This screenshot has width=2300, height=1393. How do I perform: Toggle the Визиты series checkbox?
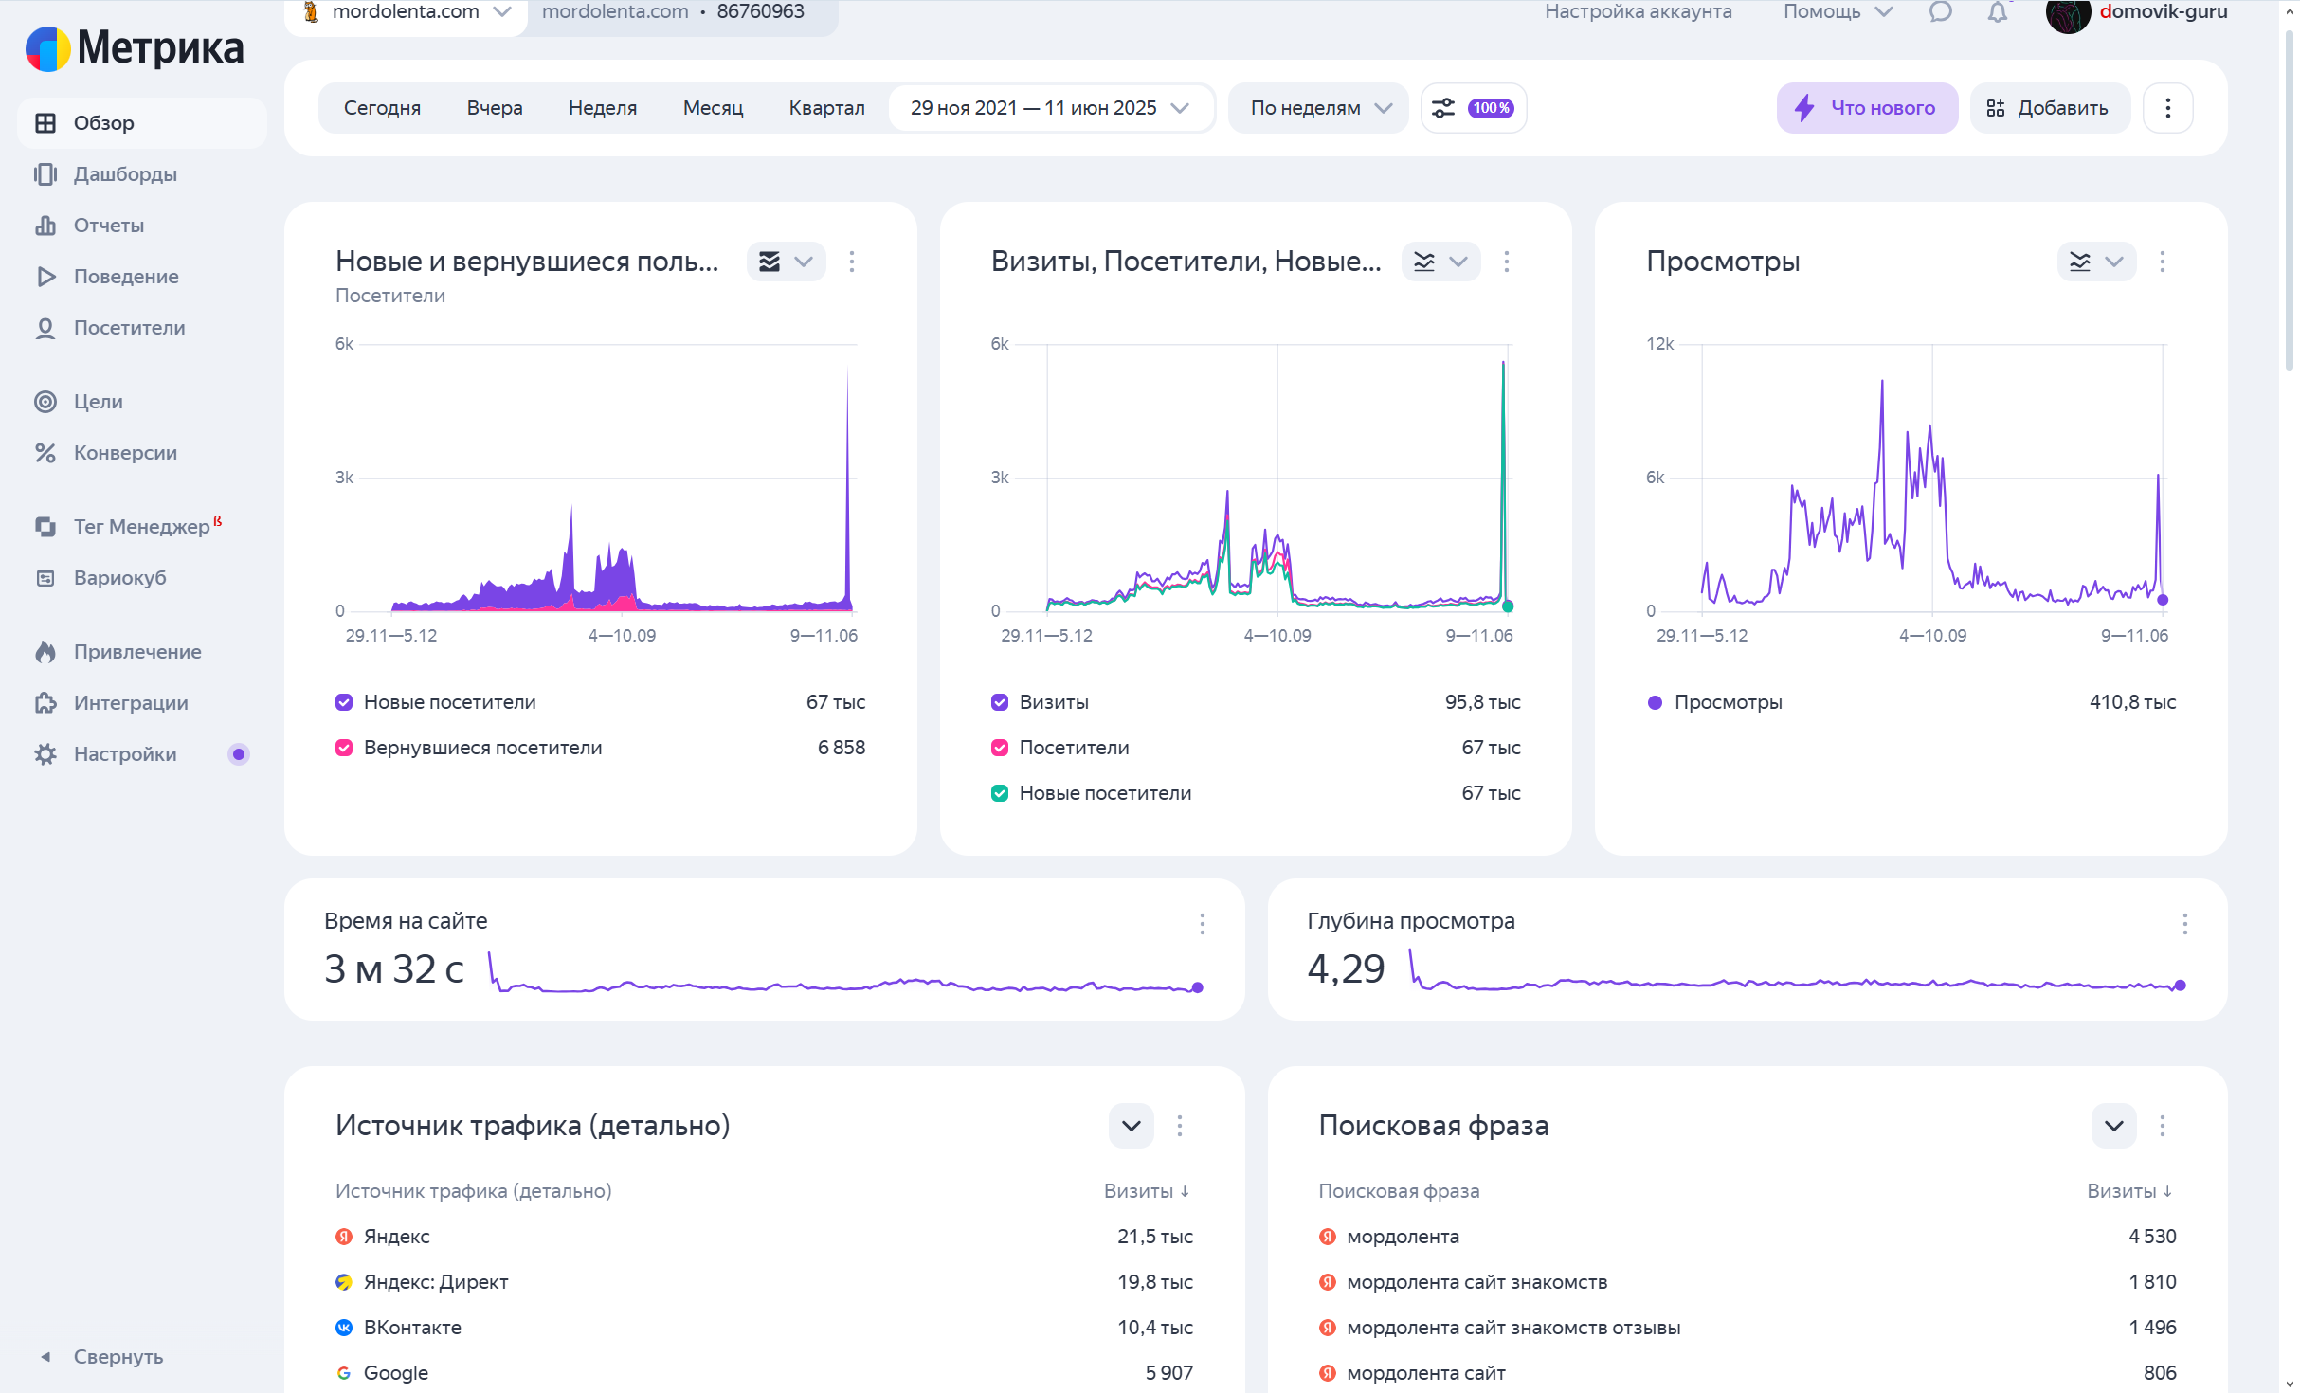(x=999, y=702)
